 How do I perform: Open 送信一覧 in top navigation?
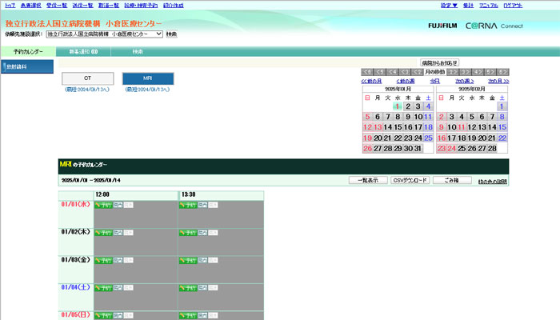tap(83, 6)
